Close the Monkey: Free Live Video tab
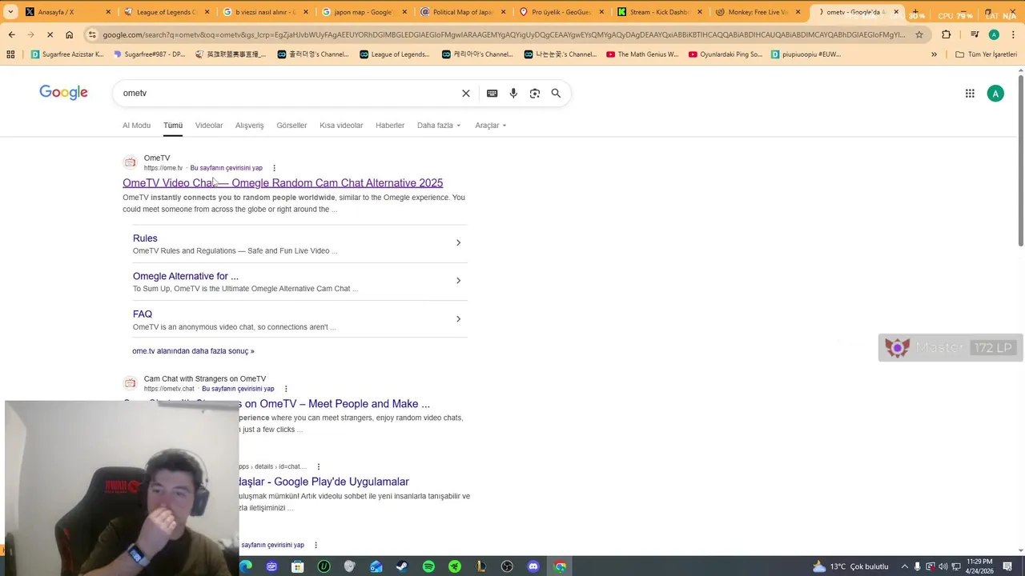 (798, 12)
